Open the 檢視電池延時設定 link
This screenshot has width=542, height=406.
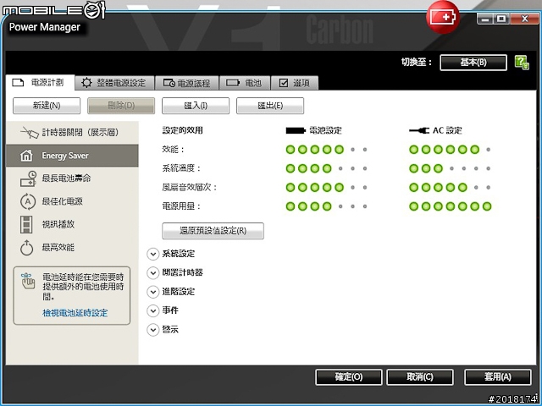tap(75, 313)
